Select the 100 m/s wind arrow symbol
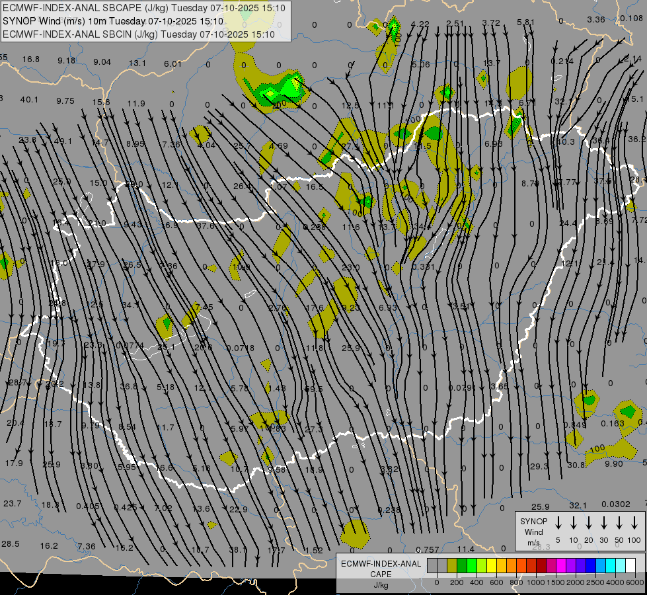Screen dimensions: 647x595 [634, 523]
